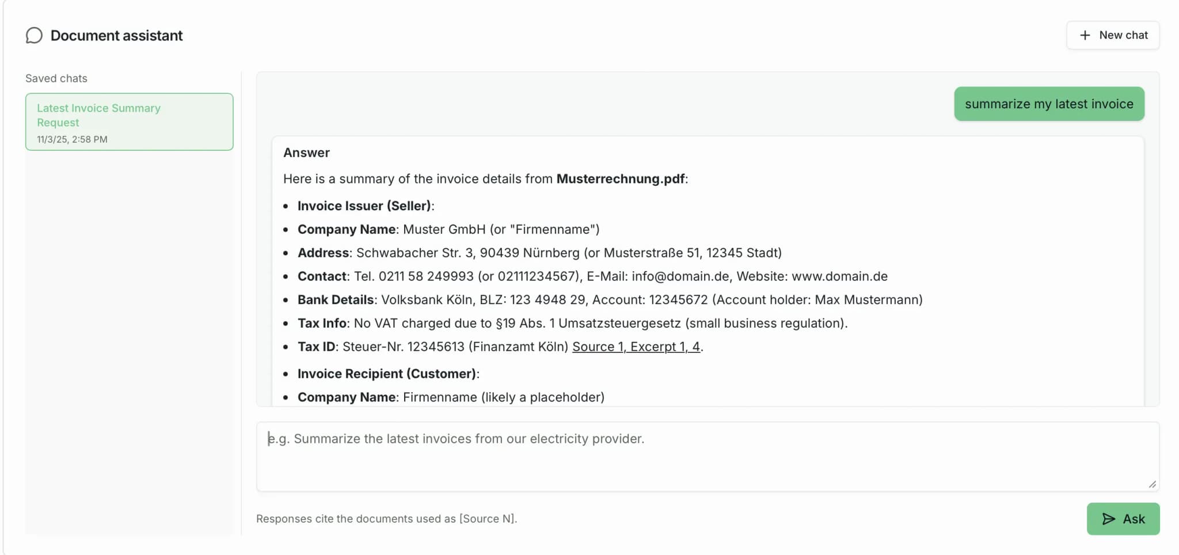Click the Responses cite documents footer text

click(386, 519)
